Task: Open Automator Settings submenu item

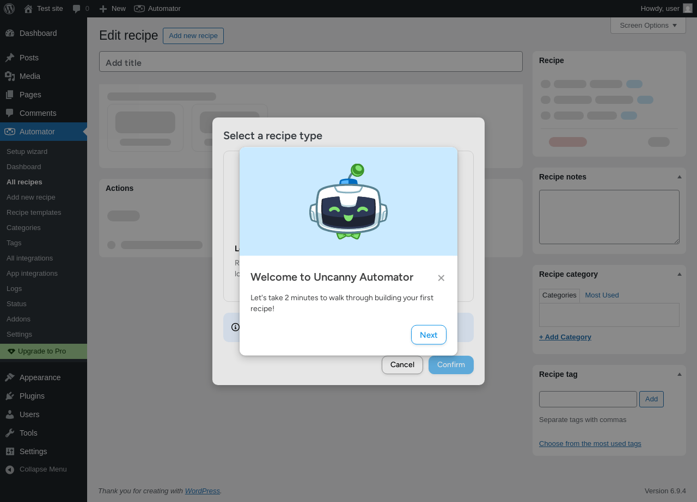Action: pos(44,334)
